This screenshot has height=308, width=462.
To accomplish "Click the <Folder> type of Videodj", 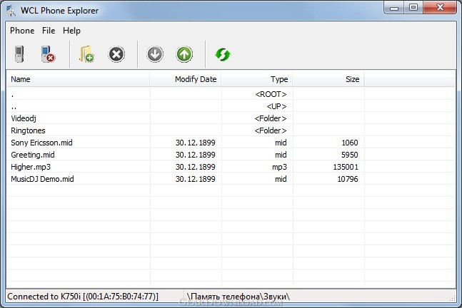I will (x=271, y=118).
